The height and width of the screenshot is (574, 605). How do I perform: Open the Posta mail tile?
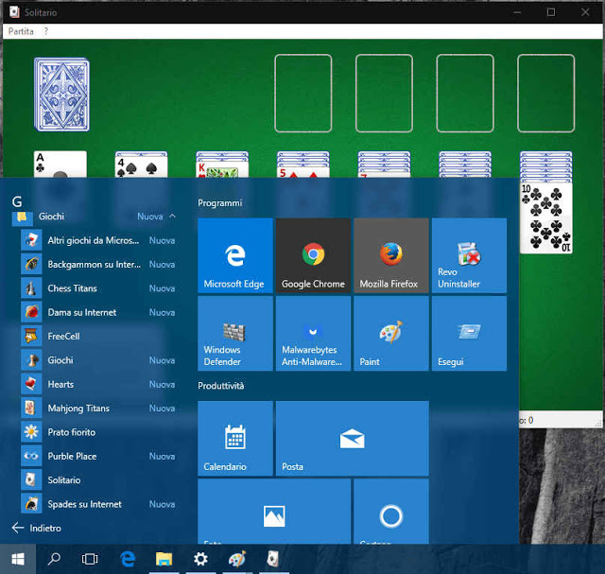pos(353,439)
